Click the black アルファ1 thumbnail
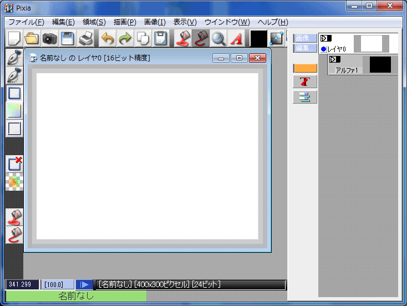 380,65
